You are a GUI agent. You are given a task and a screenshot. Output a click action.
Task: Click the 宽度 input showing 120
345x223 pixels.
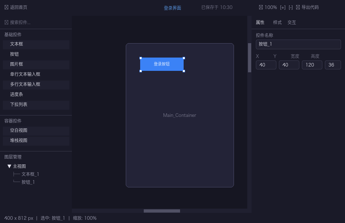[312, 65]
